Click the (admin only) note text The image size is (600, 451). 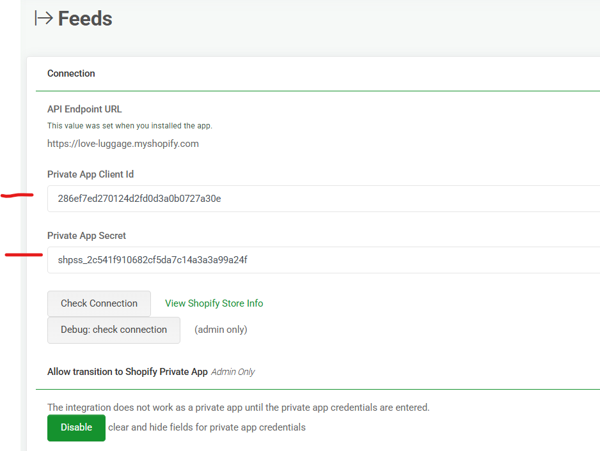[x=221, y=330]
